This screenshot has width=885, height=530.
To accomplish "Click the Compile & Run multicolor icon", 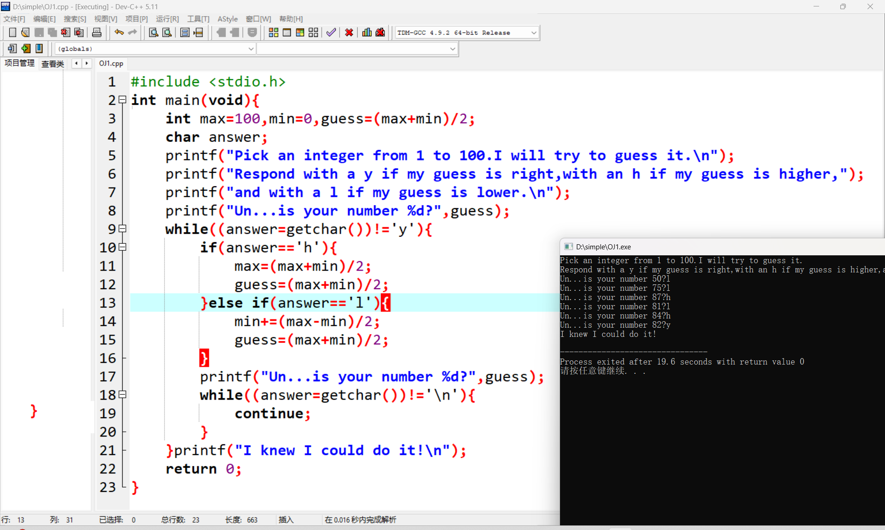I will [300, 32].
